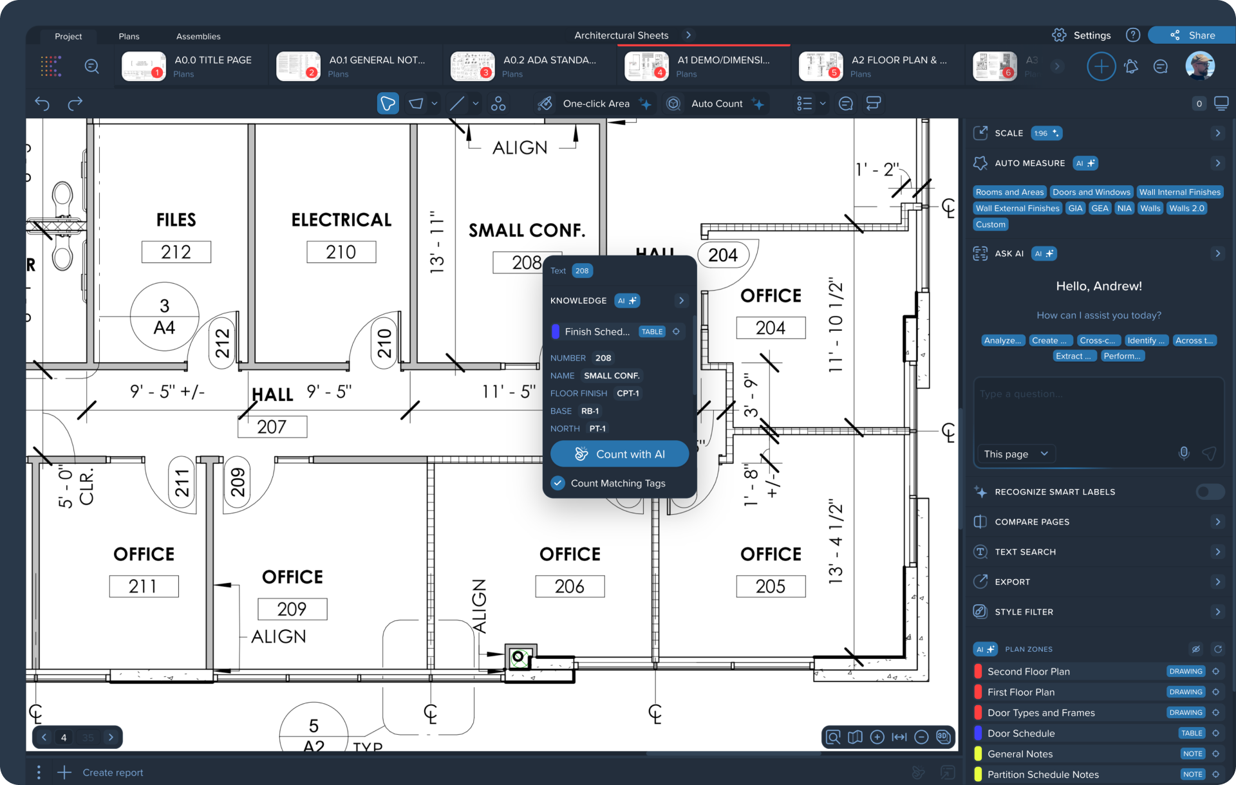Open the notifications bell icon

(x=1131, y=66)
